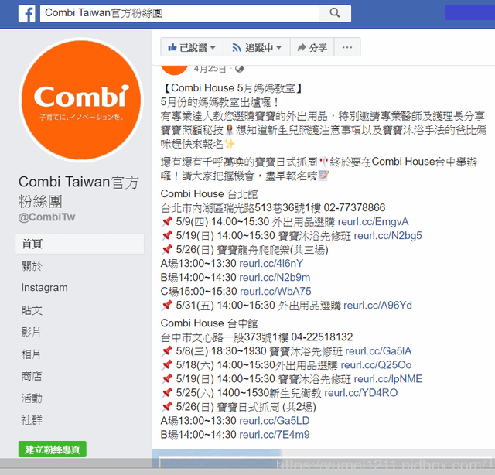Screen dimensions: 495x475
Task: Open link reurl.cc/4l6nY
Action: (x=271, y=263)
